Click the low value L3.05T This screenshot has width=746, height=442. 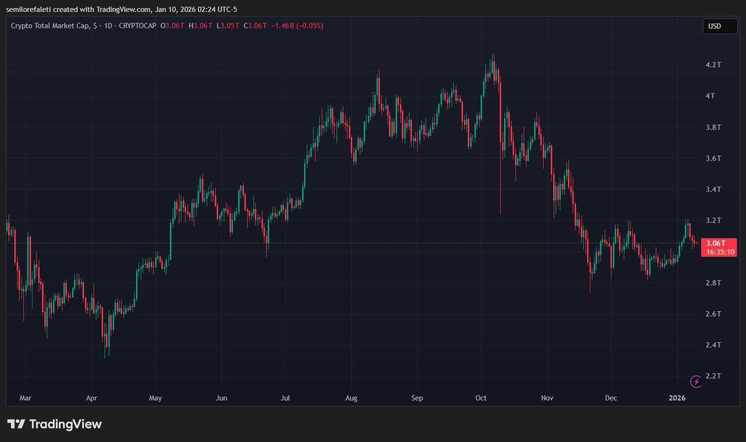pyautogui.click(x=228, y=26)
